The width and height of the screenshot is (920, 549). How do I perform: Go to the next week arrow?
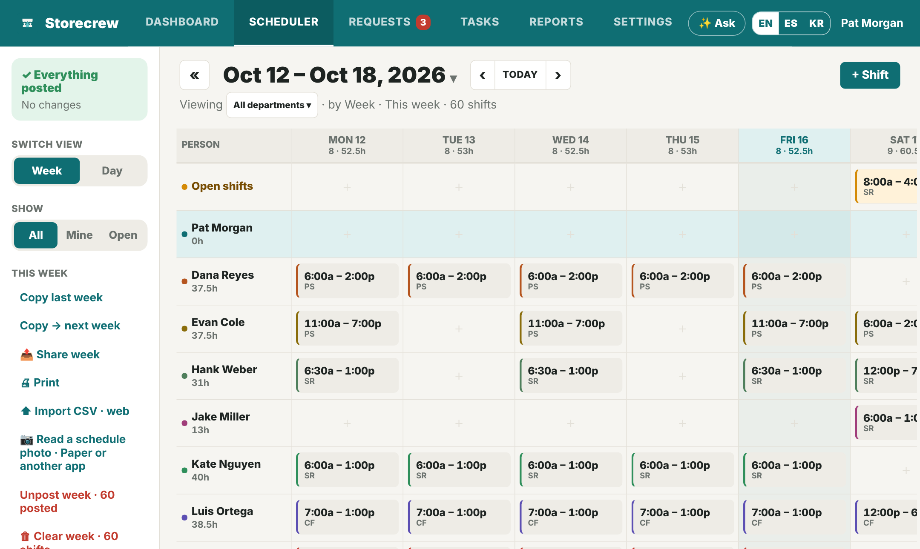pyautogui.click(x=558, y=75)
